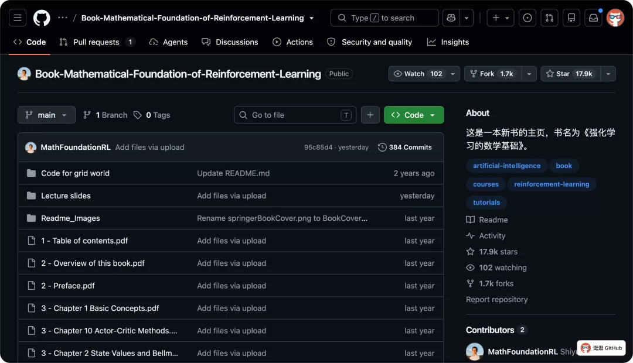Open the user profile avatar menu
633x363 pixels.
[615, 18]
